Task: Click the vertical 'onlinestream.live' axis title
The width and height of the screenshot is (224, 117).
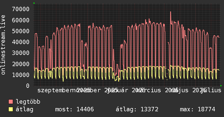Action: [x=3, y=45]
